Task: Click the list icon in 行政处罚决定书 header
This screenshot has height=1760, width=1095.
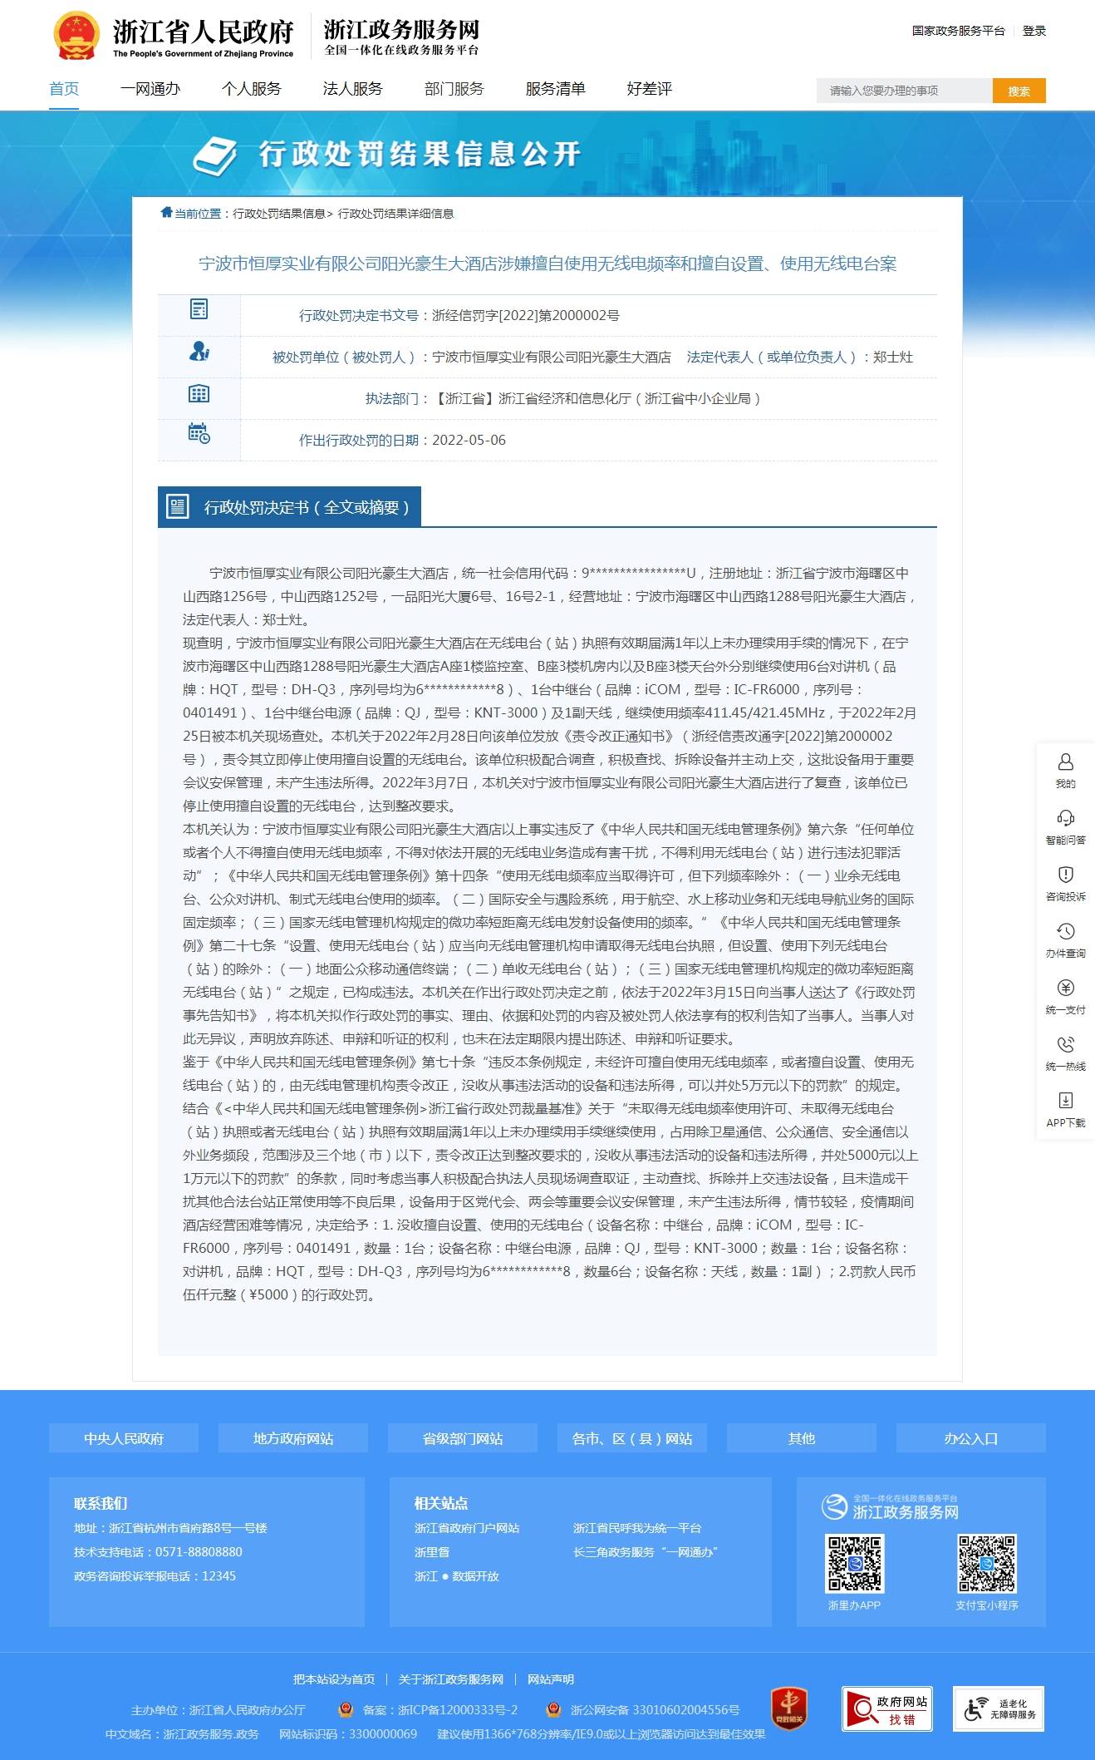Action: 178,506
